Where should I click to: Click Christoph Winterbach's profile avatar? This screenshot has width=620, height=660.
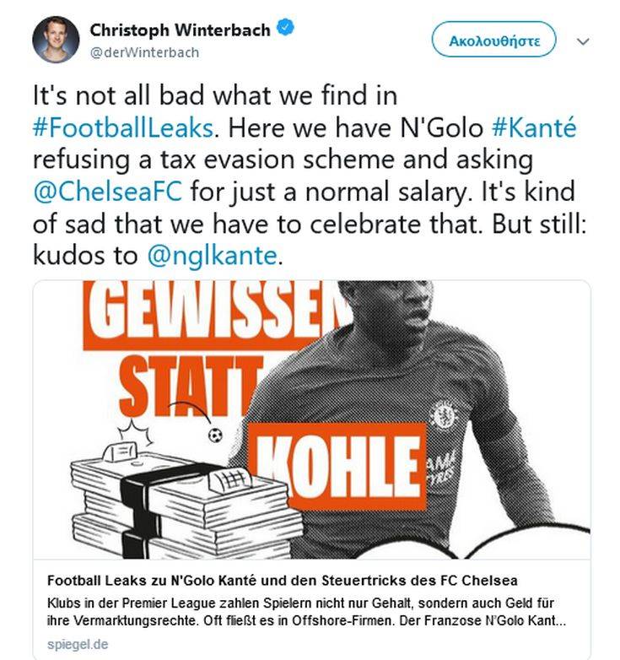pos(56,39)
